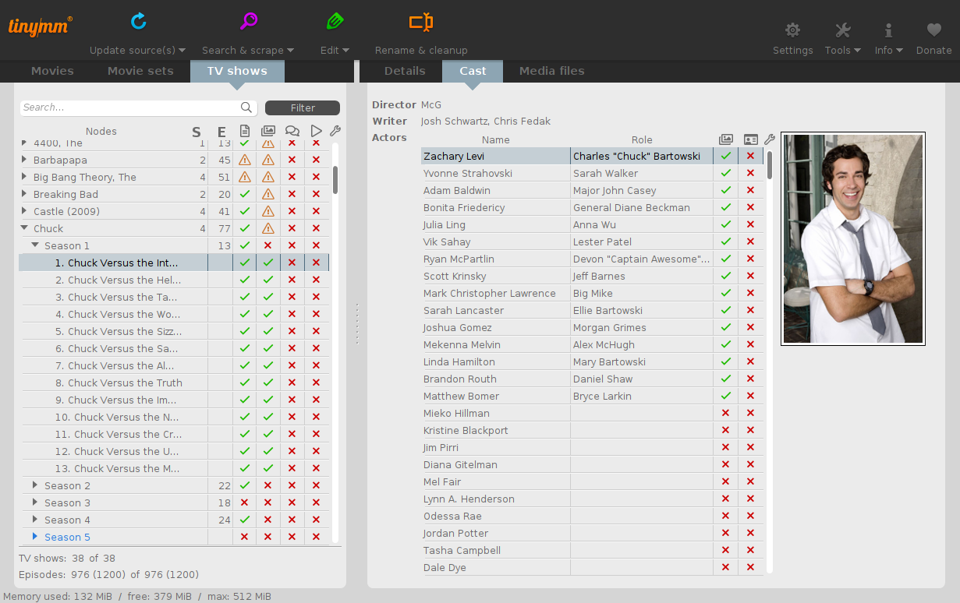
Task: Expand Big Bang Theory, The node
Action: point(24,177)
